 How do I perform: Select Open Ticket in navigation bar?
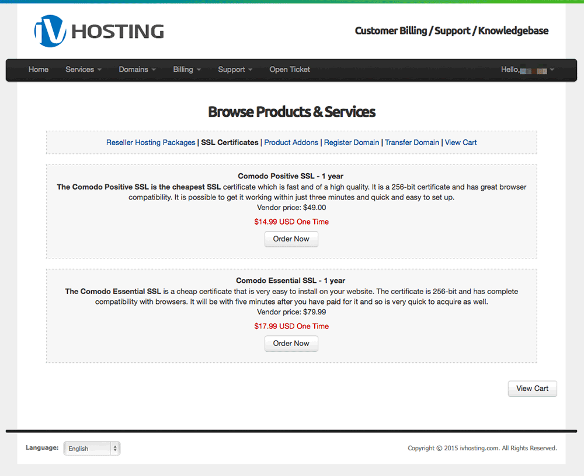point(290,69)
